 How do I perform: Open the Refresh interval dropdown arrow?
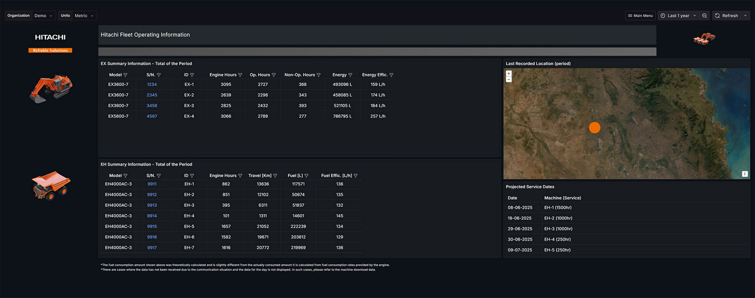click(x=745, y=16)
